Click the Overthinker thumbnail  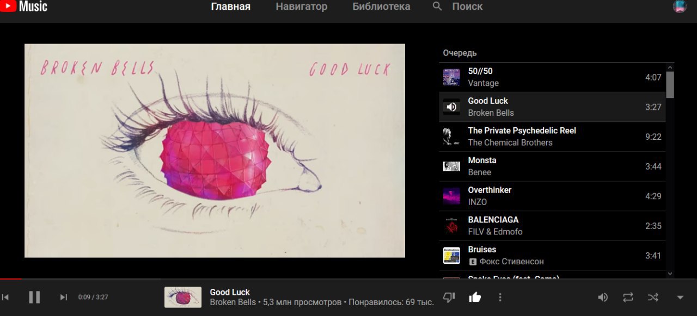451,196
